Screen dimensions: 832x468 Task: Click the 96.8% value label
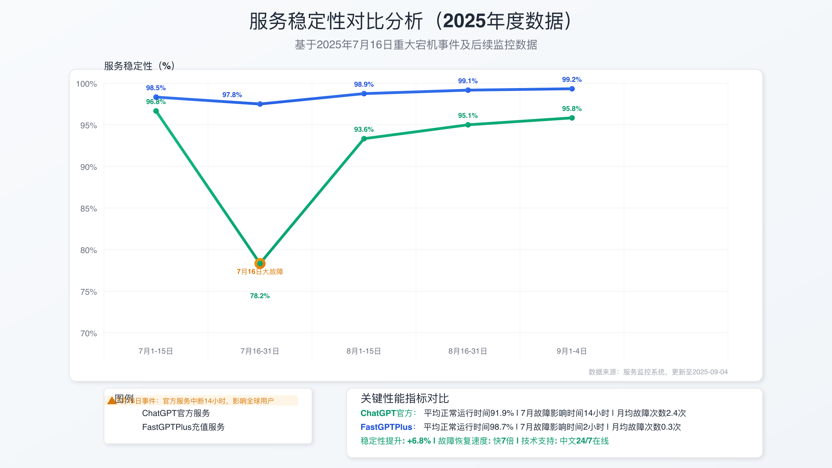point(156,102)
